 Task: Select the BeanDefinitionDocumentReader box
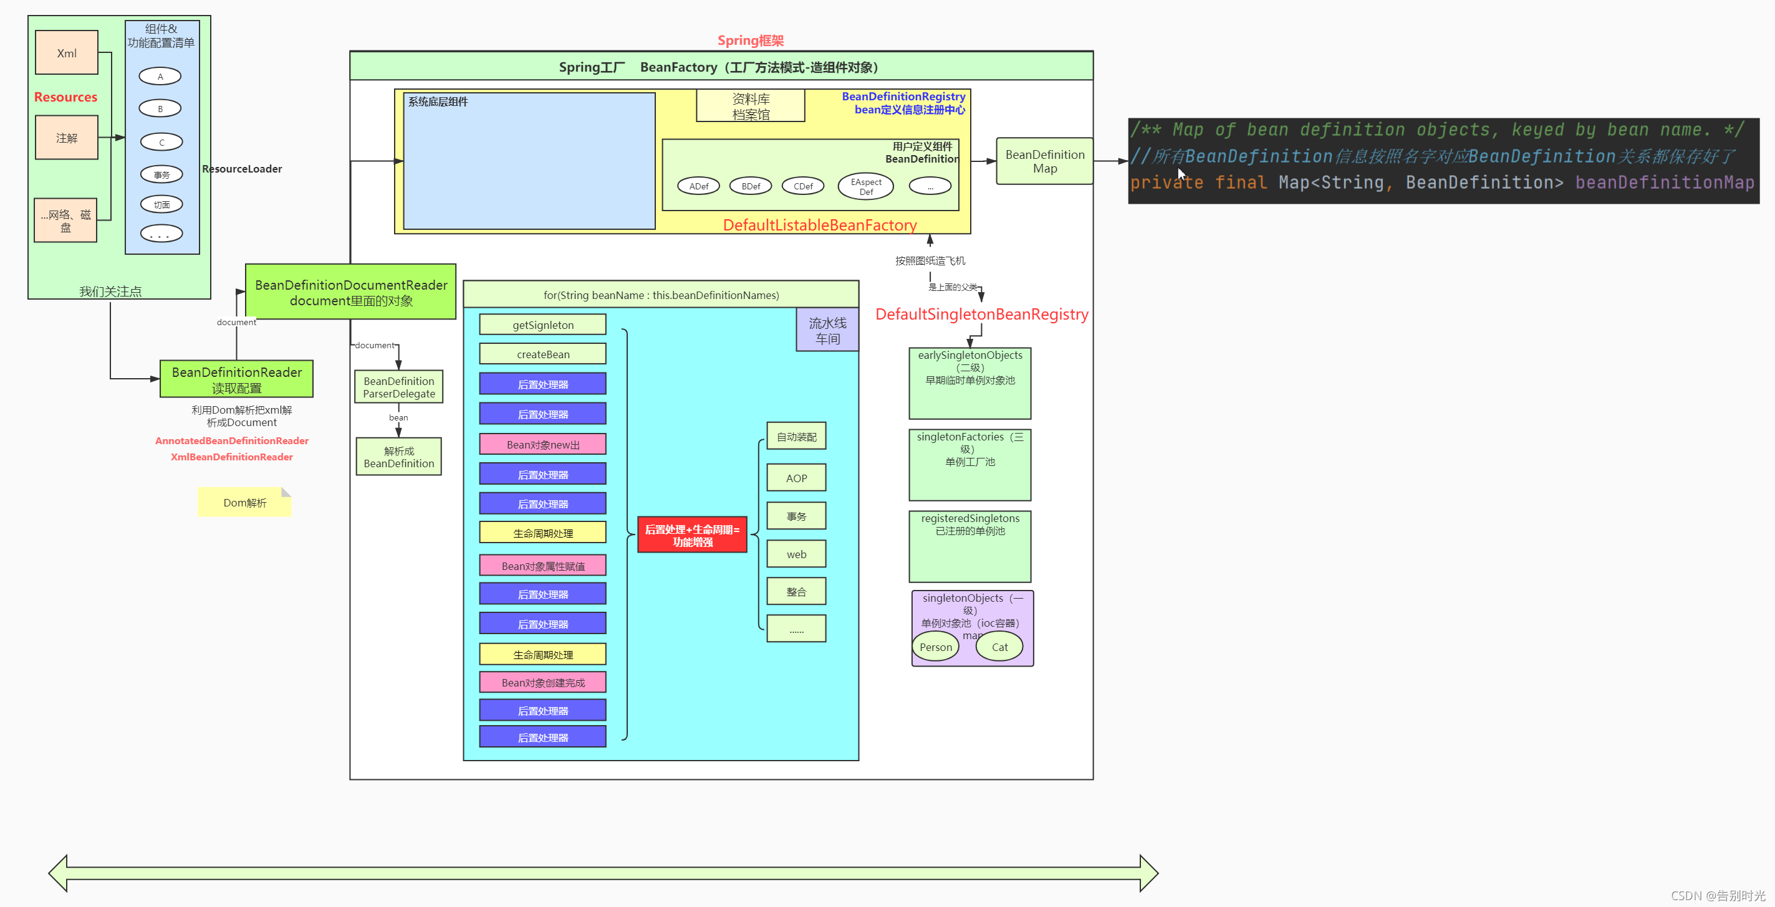[351, 292]
